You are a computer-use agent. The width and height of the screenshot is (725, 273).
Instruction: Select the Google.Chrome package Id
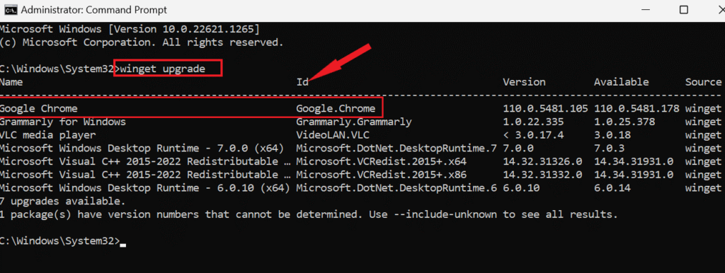click(336, 109)
